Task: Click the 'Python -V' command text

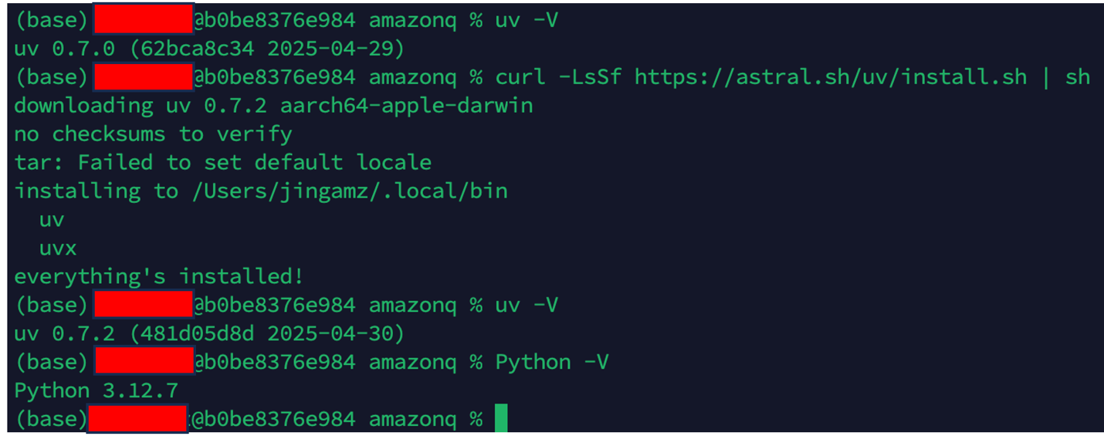Action: click(x=552, y=362)
